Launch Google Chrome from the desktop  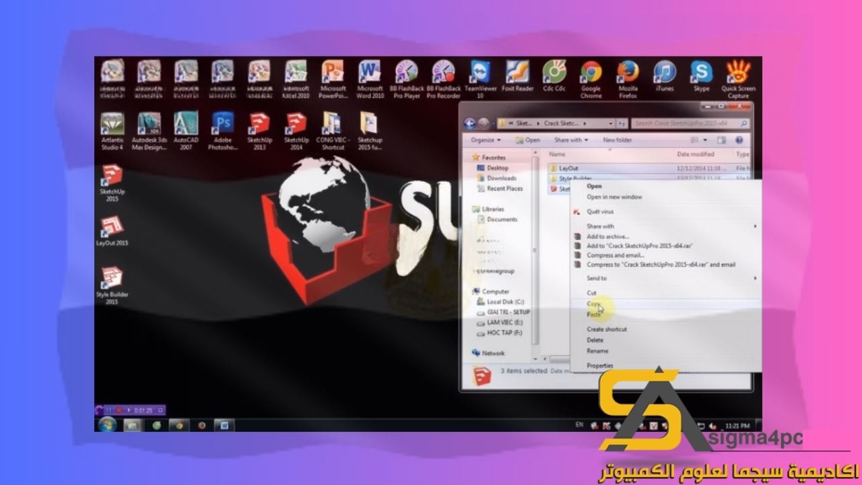coord(591,79)
